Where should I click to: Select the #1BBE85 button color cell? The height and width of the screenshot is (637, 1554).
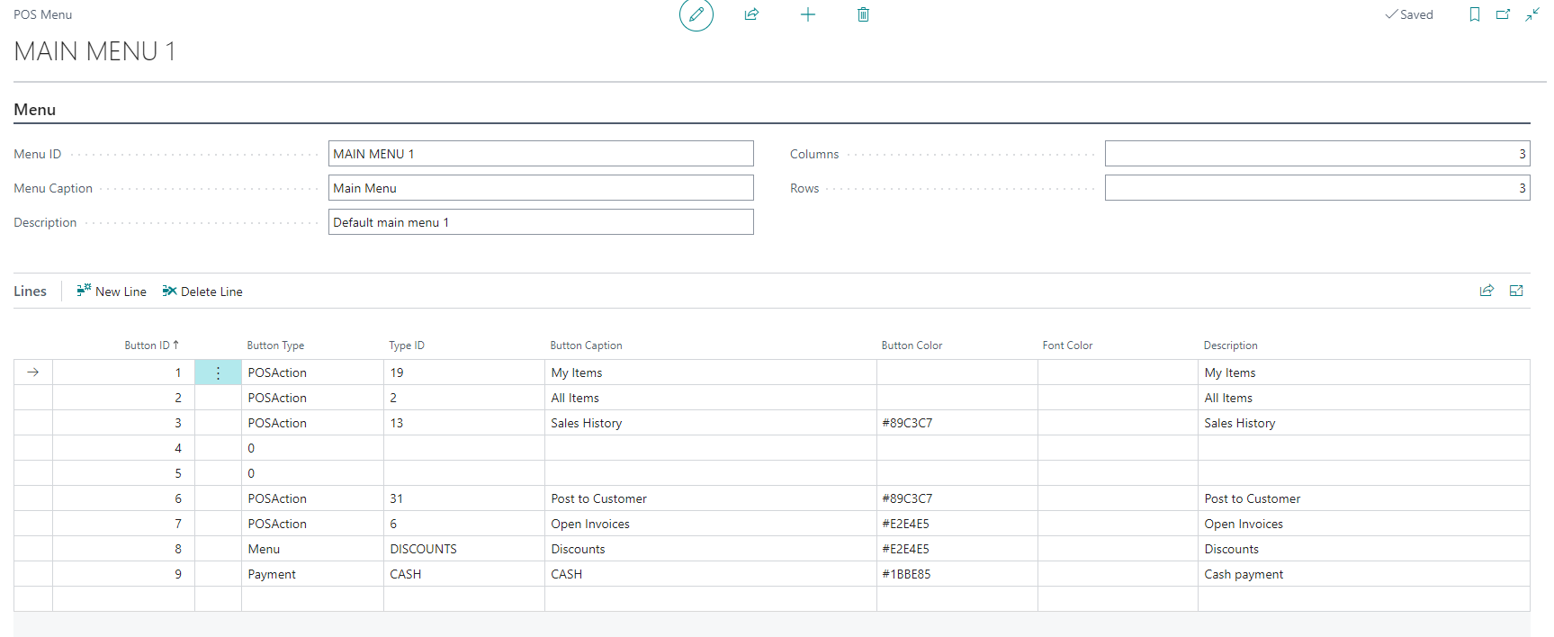[x=956, y=574]
